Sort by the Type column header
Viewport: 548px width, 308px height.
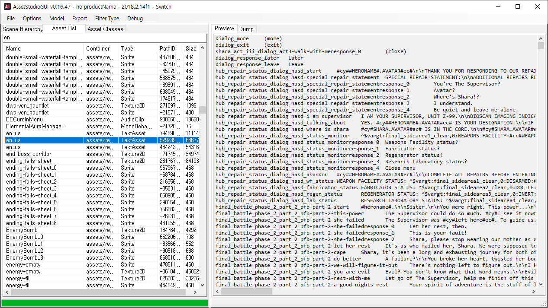[138, 48]
